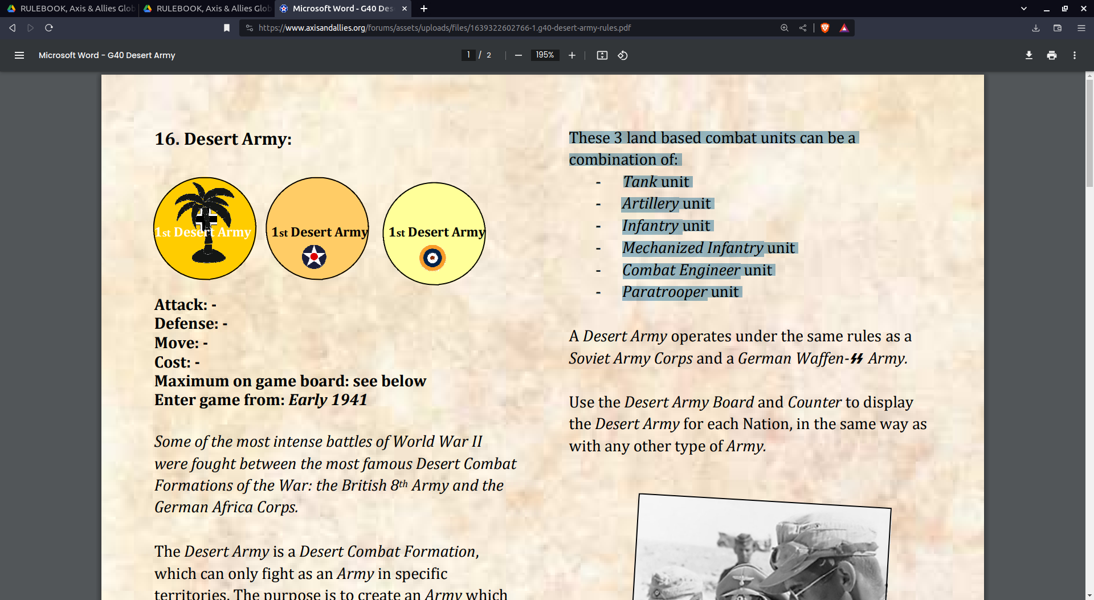The width and height of the screenshot is (1094, 600).
Task: Rotate the PDF counterclockwise
Action: click(623, 55)
